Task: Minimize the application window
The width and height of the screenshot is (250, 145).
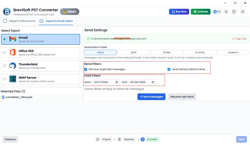Action: [x=225, y=3]
